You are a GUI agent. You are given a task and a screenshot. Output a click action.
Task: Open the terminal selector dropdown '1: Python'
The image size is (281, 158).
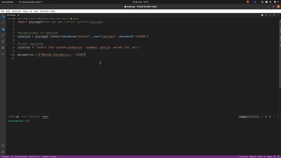[x=249, y=117]
